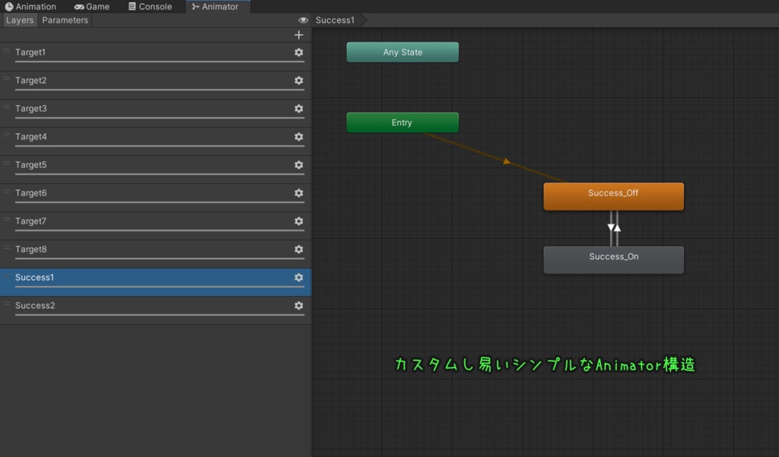Open settings gear for Success1 layer
The height and width of the screenshot is (457, 779).
click(298, 278)
